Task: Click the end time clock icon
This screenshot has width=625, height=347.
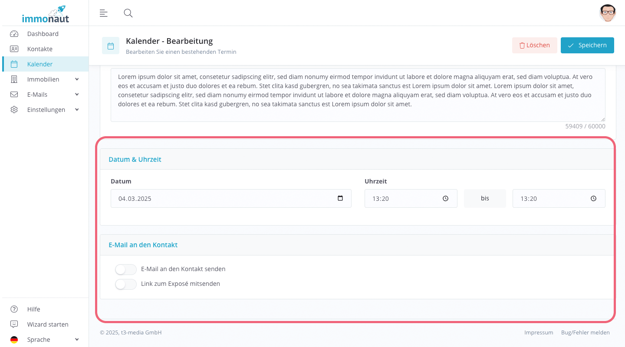Action: tap(593, 199)
